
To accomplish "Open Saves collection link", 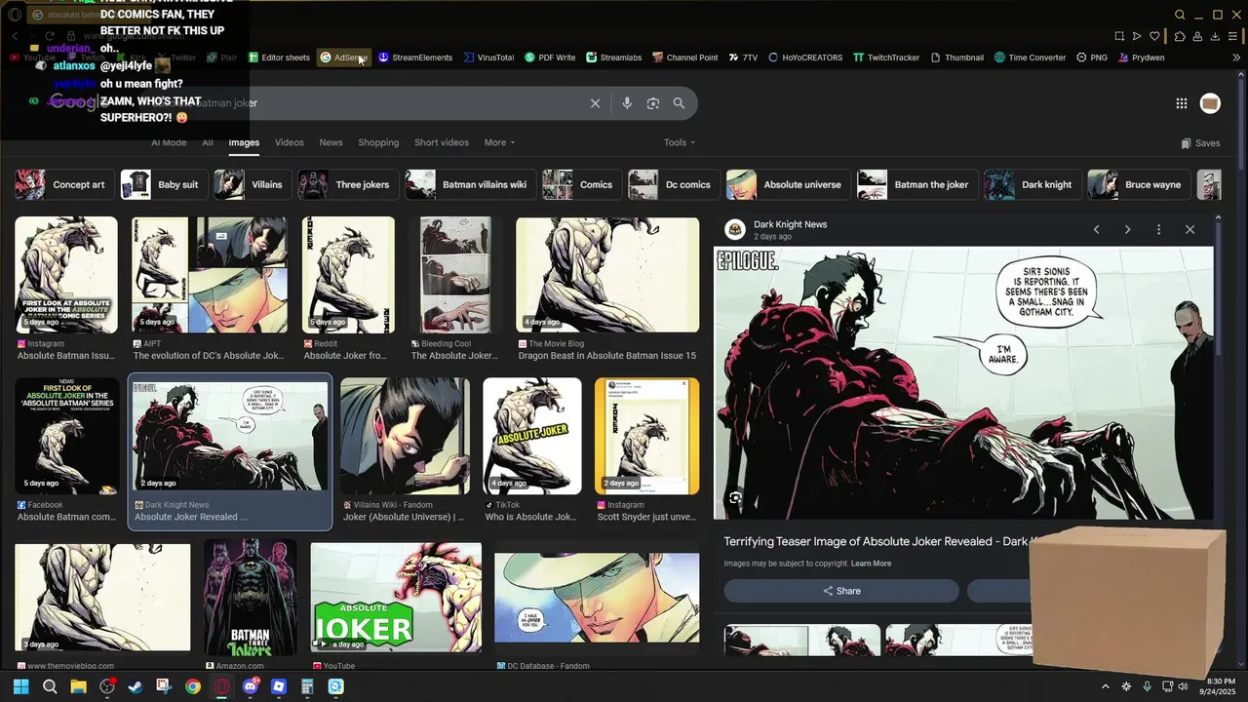I will [x=1200, y=143].
